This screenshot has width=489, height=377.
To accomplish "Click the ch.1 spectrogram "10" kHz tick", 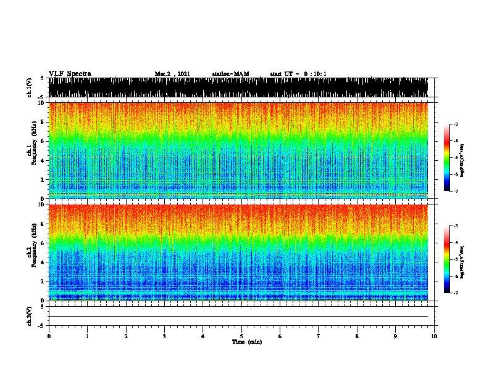I will click(42, 103).
